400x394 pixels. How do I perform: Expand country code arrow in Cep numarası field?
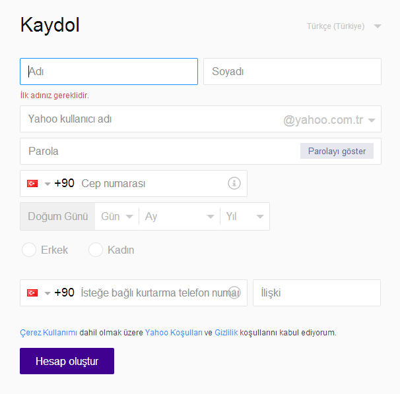coord(48,184)
